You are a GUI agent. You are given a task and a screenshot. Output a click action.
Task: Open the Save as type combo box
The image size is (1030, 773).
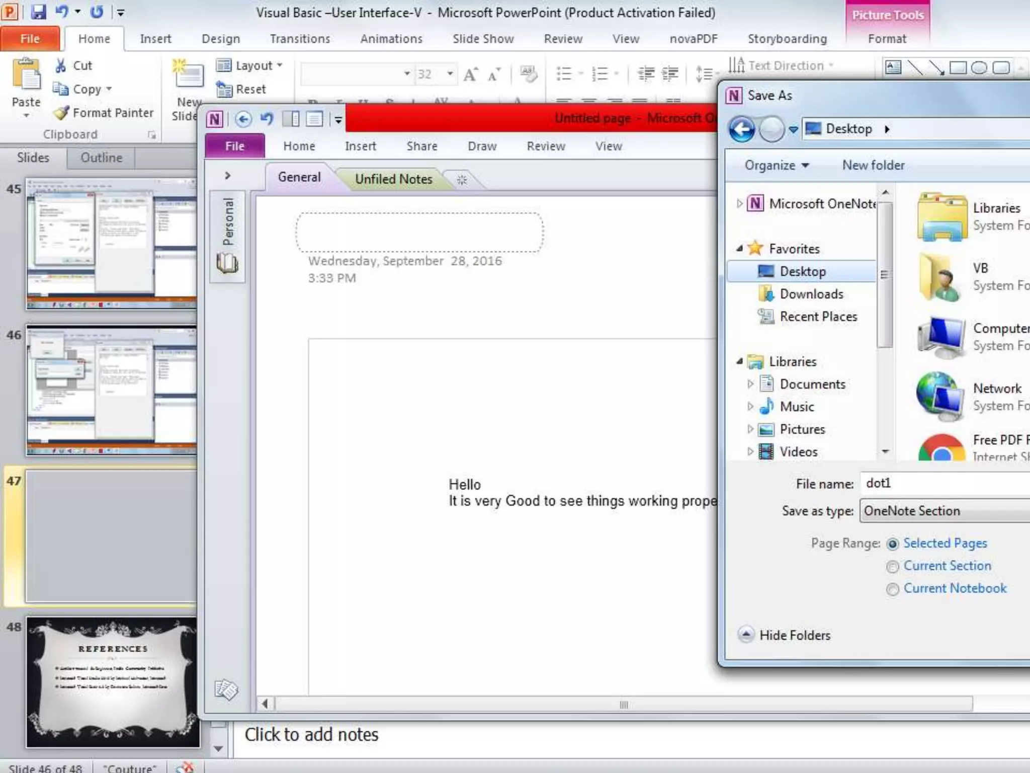pyautogui.click(x=946, y=511)
